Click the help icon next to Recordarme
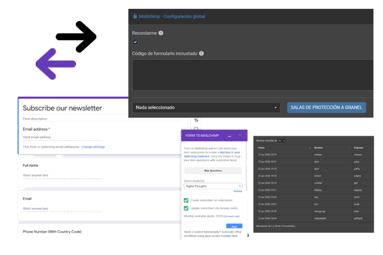Image resolution: width=383 pixels, height=255 pixels. 161,33
